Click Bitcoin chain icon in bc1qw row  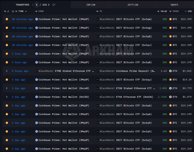tap(7, 19)
